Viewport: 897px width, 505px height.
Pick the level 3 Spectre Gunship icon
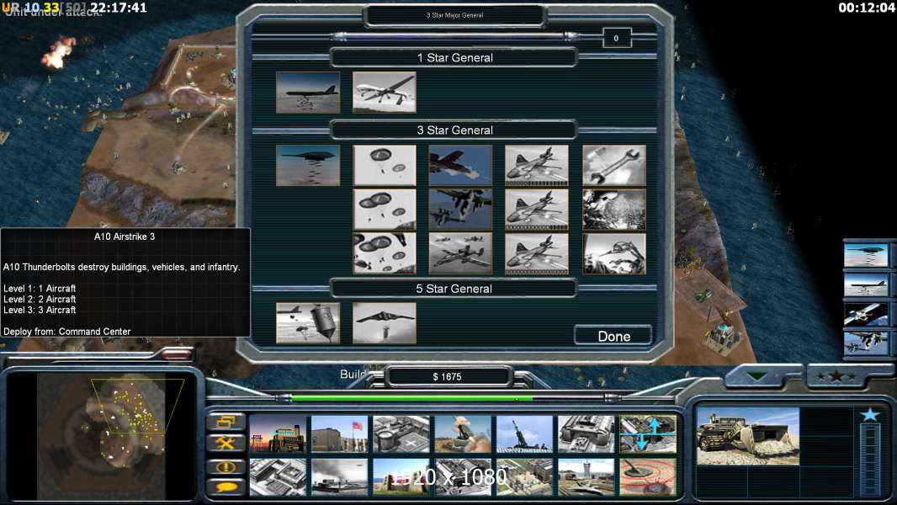pyautogui.click(x=537, y=253)
